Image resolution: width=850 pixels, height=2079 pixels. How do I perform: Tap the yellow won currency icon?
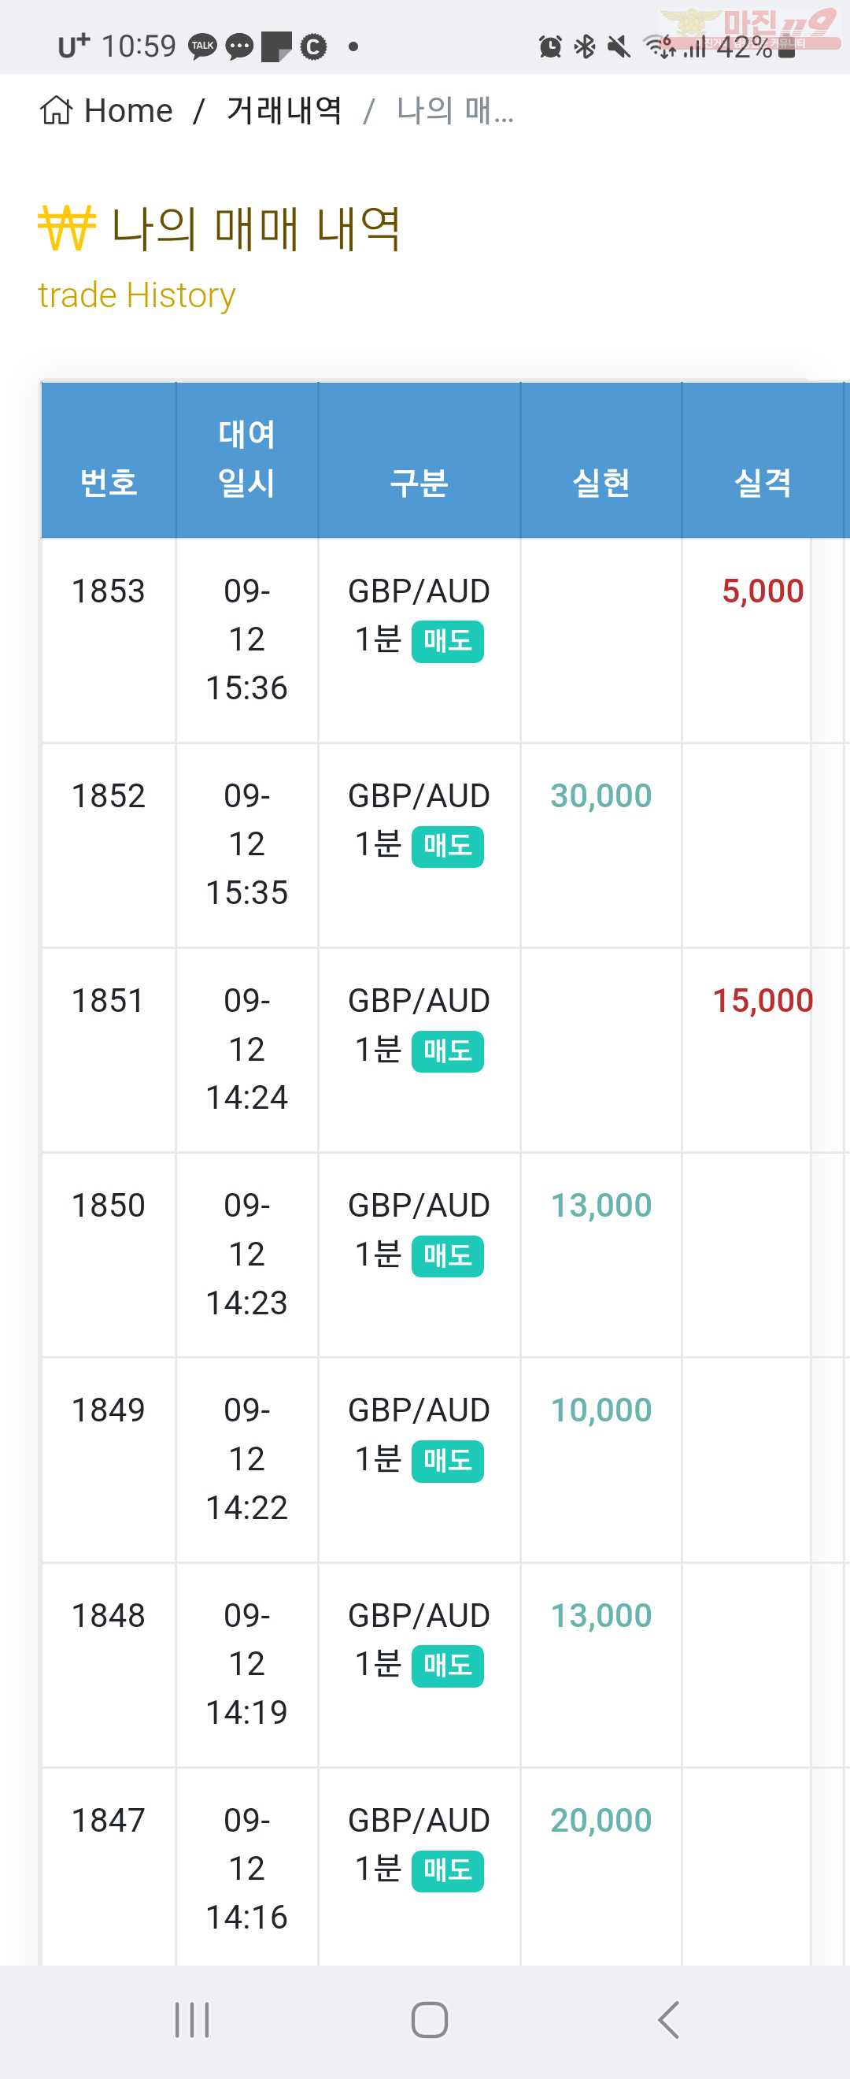[x=67, y=228]
